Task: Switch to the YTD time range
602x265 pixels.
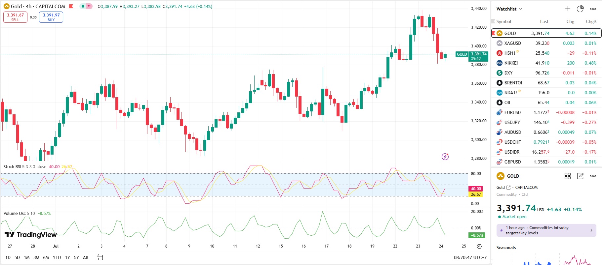Action: (57, 257)
